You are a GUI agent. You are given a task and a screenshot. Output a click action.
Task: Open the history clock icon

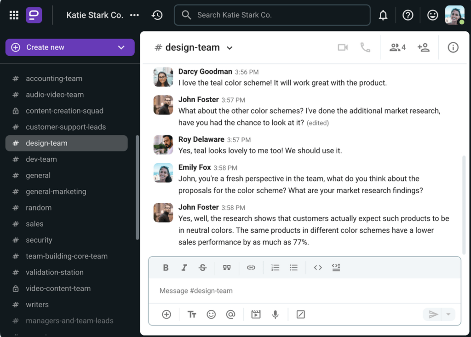click(x=157, y=15)
